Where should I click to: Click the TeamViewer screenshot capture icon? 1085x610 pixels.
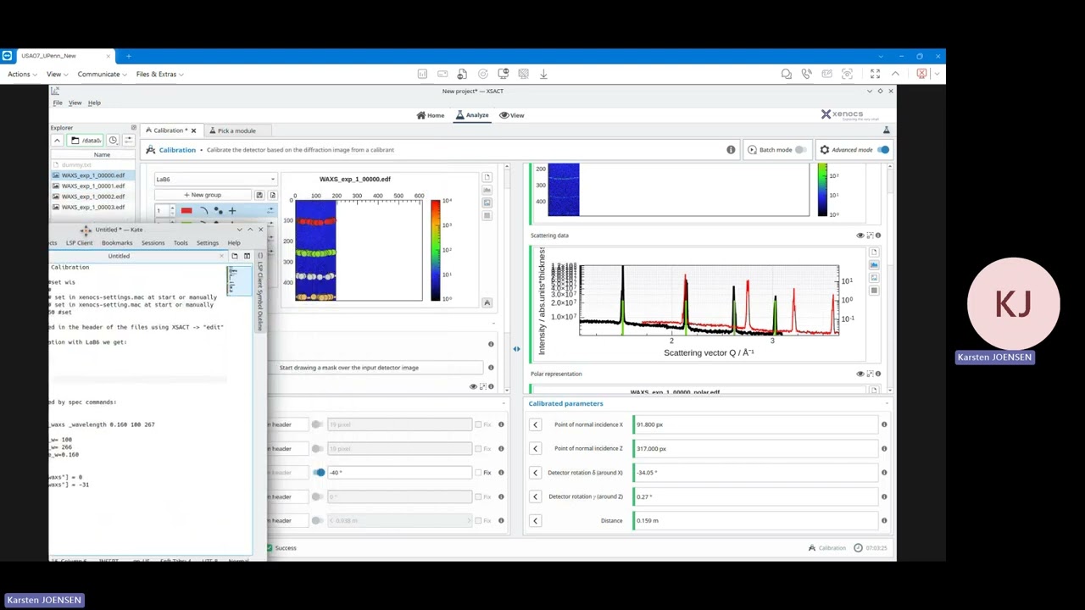pos(847,75)
